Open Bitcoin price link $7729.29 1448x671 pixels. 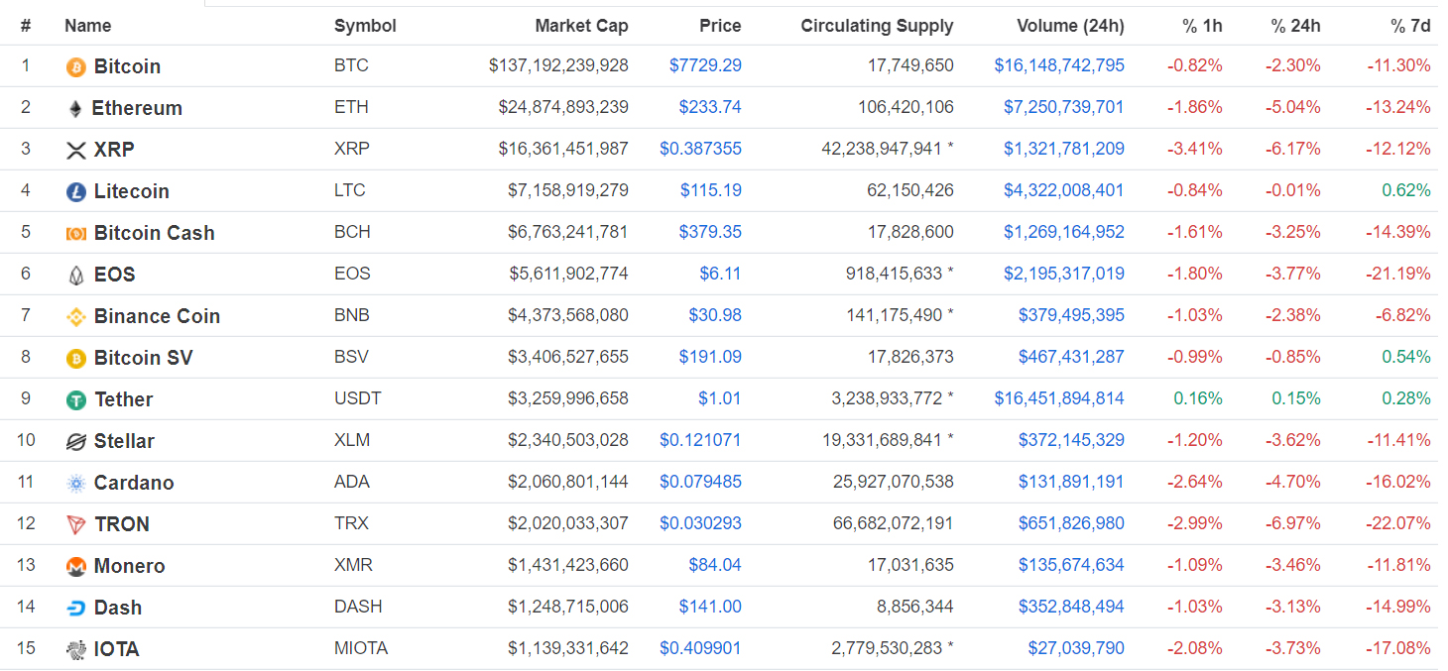coord(705,65)
